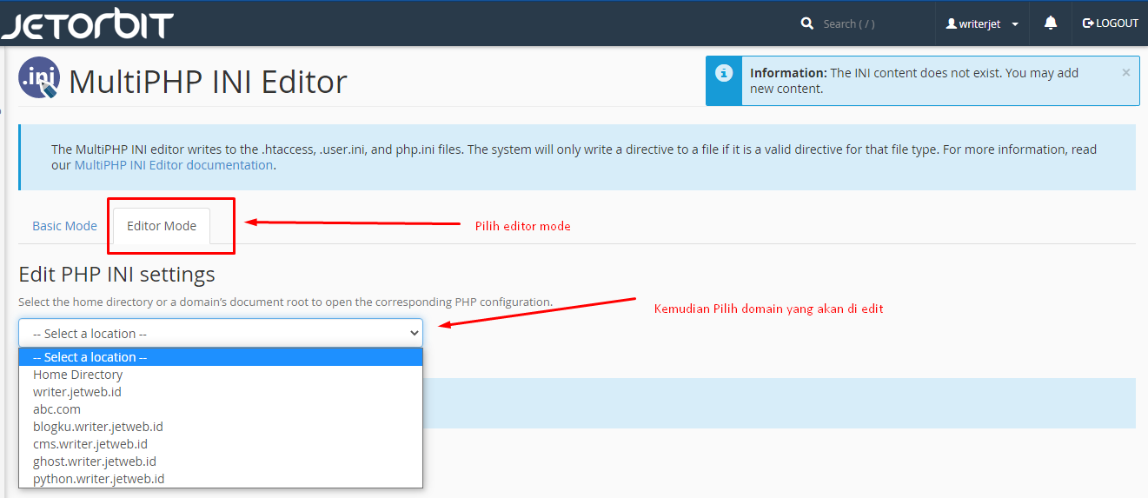The image size is (1148, 498).
Task: Select writer.jetweb.id in the dropdown
Action: pos(221,392)
